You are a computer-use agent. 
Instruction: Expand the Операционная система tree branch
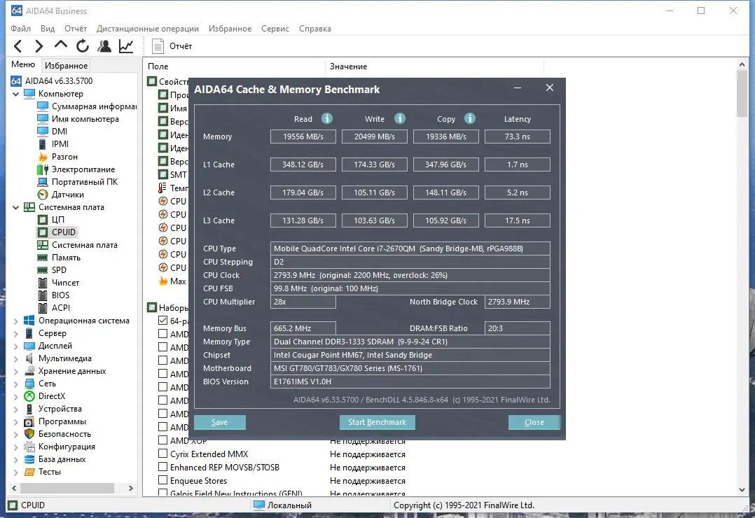(x=15, y=320)
